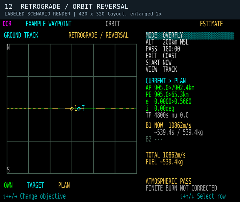Select the PASS 180:00 row
This screenshot has height=202, width=240.
click(163, 49)
